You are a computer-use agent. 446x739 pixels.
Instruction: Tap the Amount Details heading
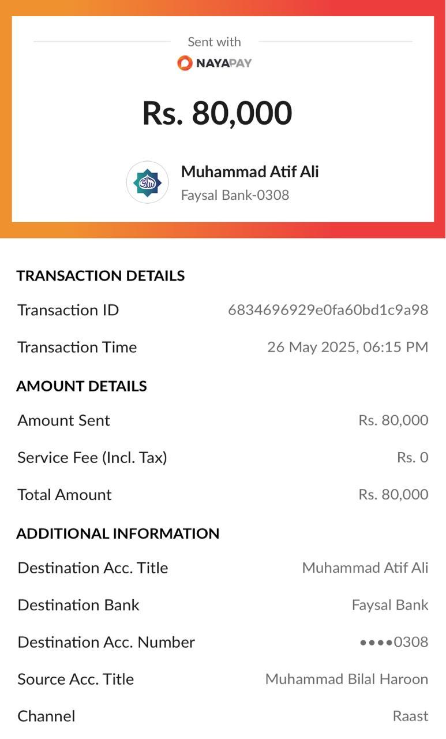click(x=81, y=386)
